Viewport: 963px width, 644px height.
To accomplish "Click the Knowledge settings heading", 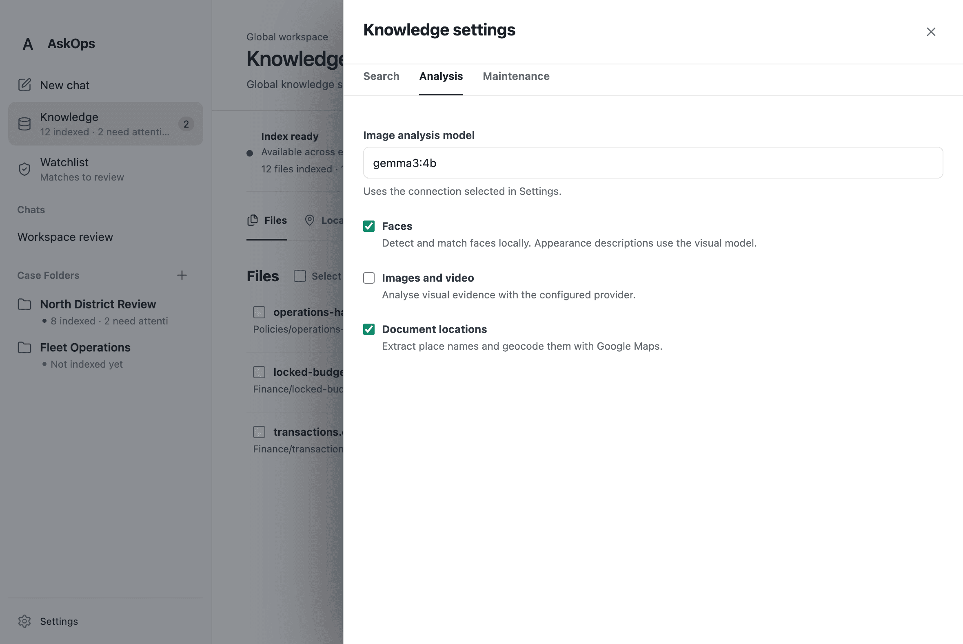I will [x=439, y=30].
